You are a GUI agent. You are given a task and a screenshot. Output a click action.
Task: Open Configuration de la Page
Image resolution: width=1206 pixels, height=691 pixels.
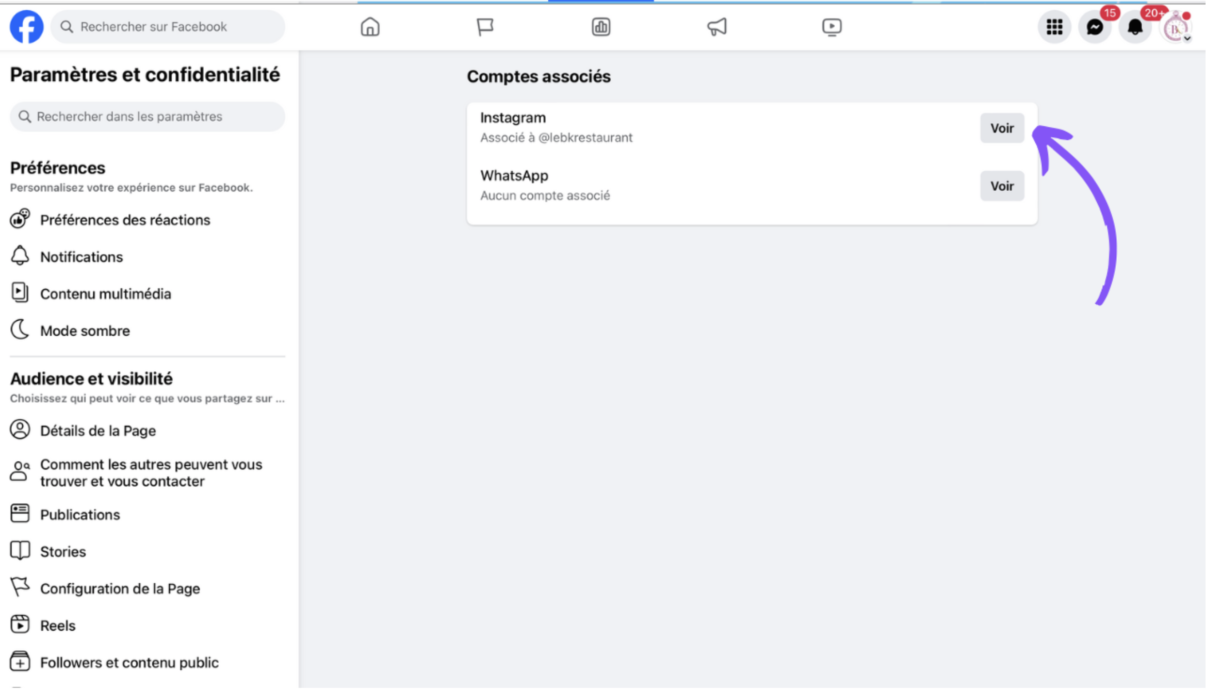148,589
